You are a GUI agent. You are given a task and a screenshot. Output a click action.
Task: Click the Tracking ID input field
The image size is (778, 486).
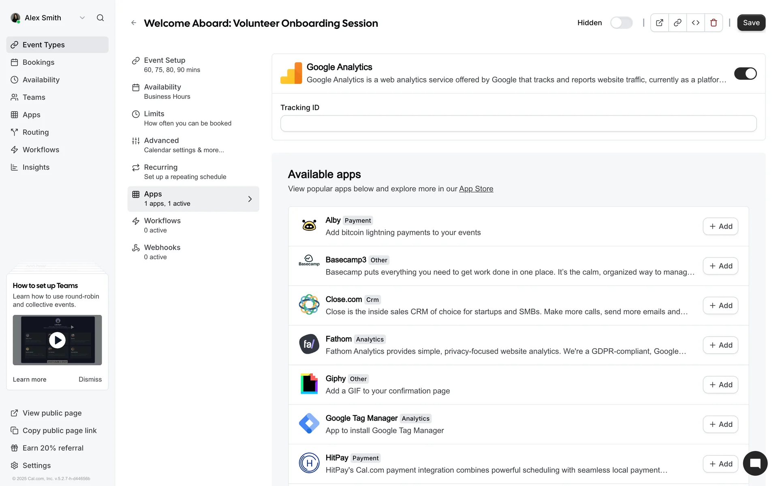tap(518, 124)
